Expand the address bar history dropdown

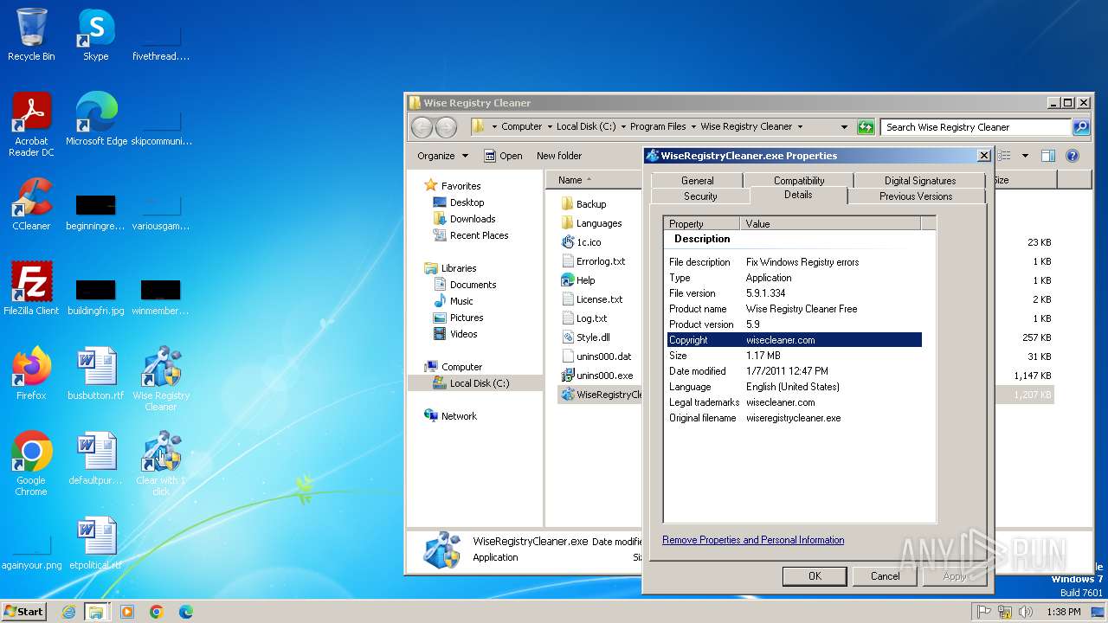click(844, 127)
